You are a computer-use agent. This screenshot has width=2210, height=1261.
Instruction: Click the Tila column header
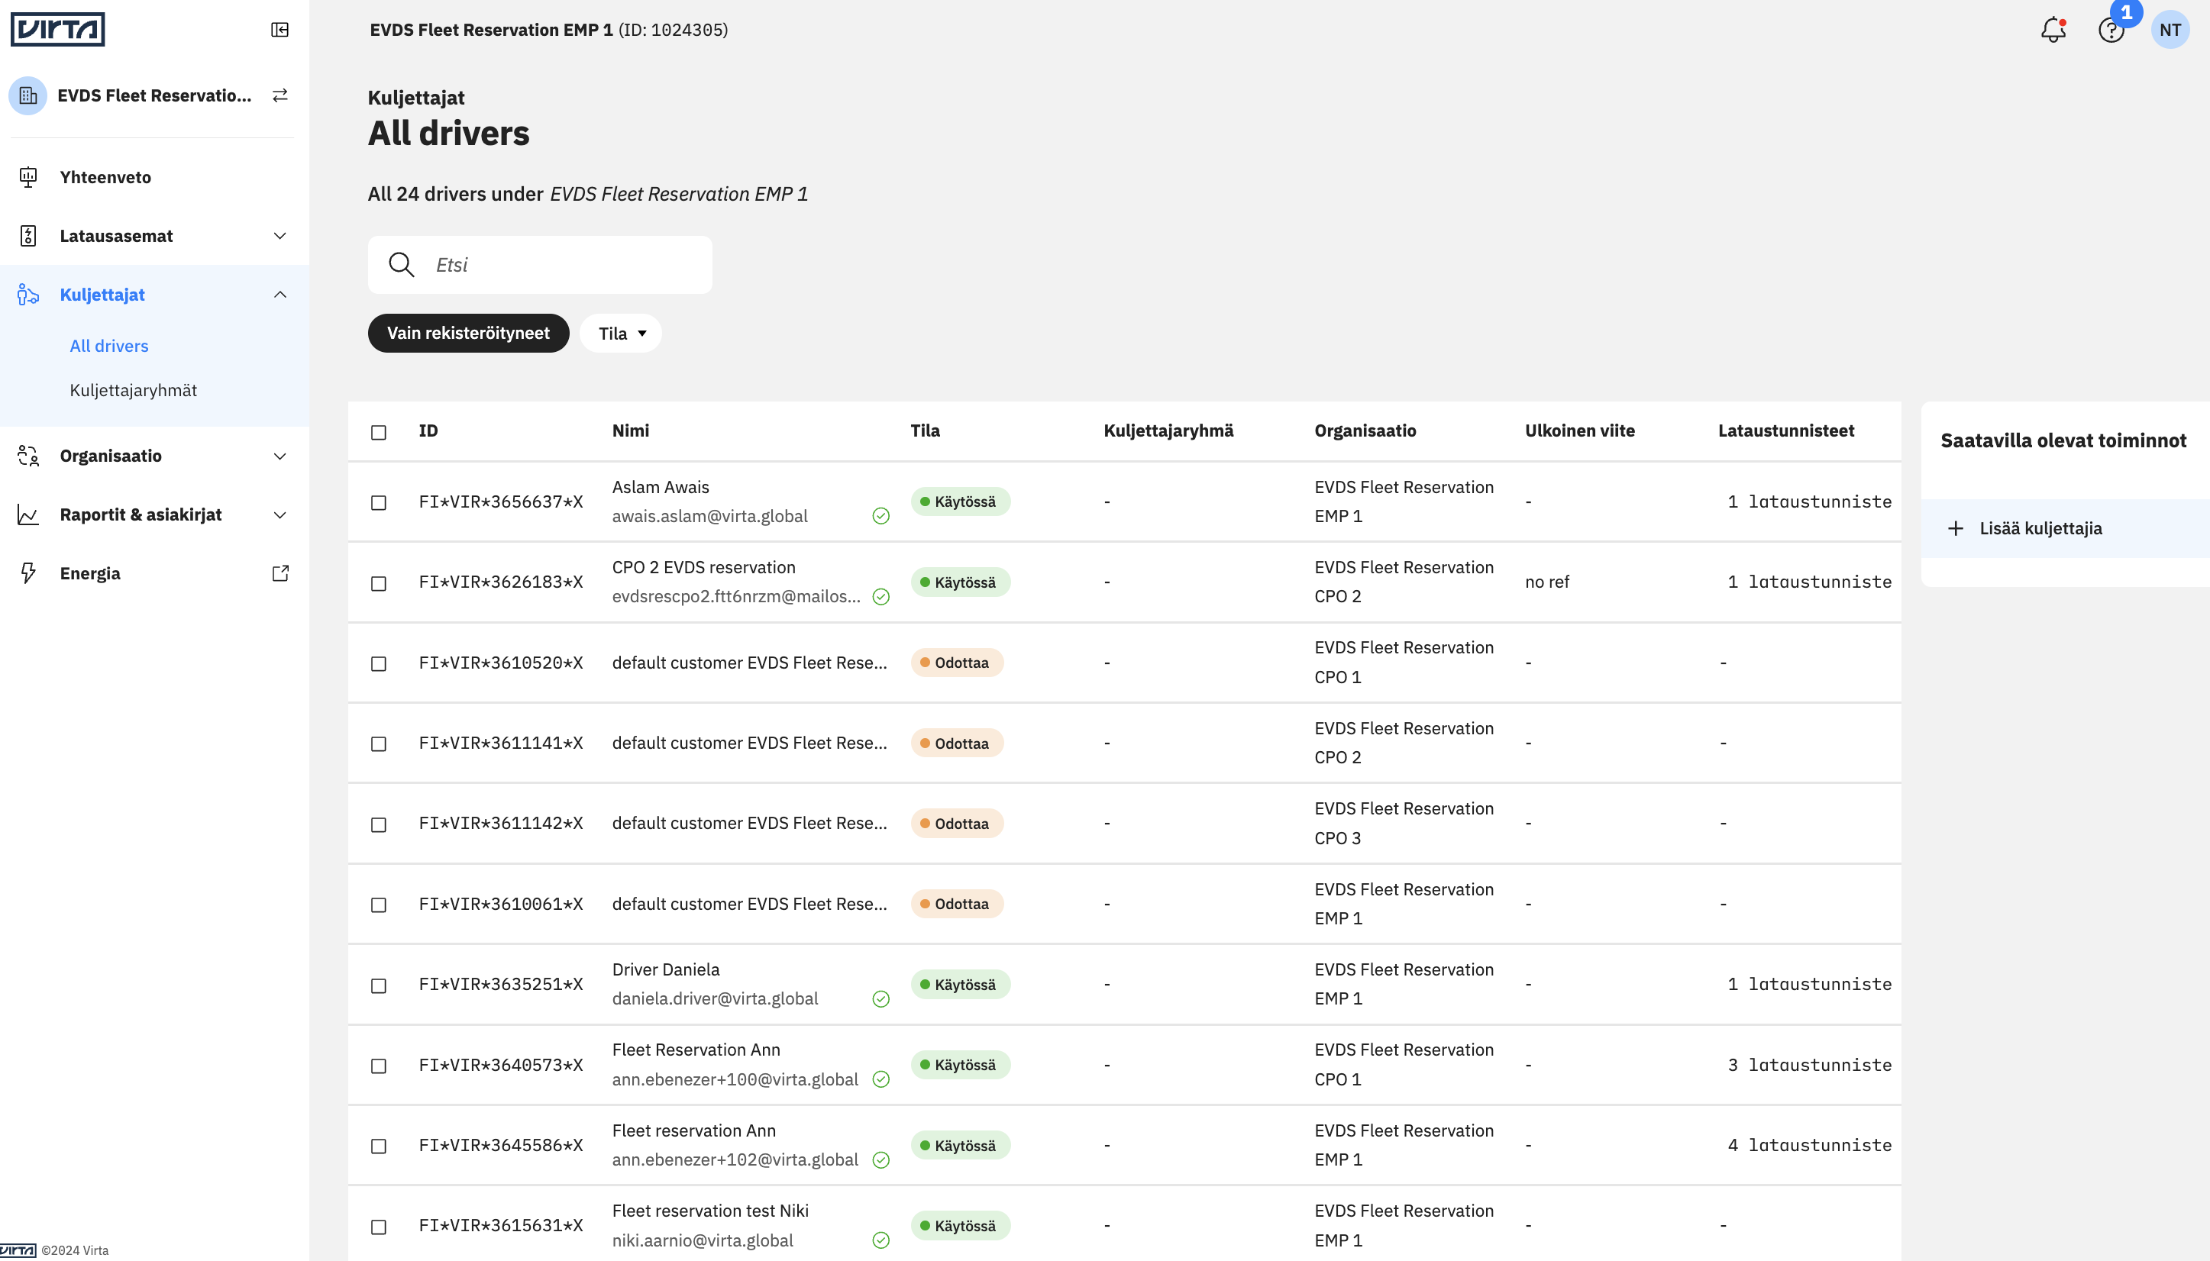point(924,431)
